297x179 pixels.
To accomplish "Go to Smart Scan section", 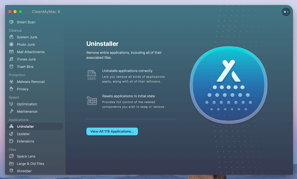I will [26, 22].
